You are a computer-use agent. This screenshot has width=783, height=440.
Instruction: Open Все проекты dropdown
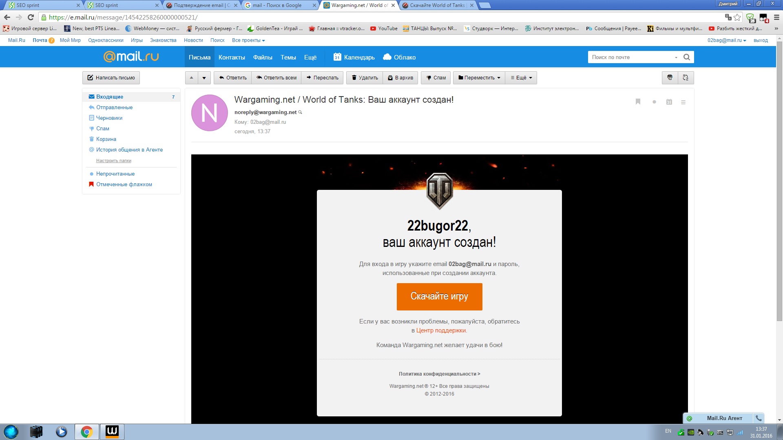(248, 40)
